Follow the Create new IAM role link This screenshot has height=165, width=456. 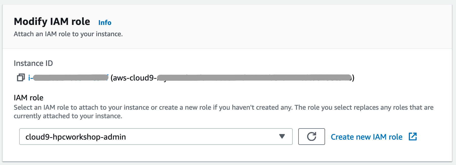tap(367, 137)
